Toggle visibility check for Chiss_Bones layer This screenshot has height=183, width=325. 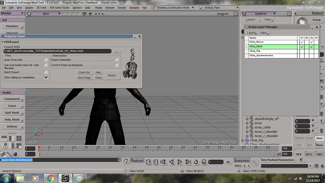(302, 42)
